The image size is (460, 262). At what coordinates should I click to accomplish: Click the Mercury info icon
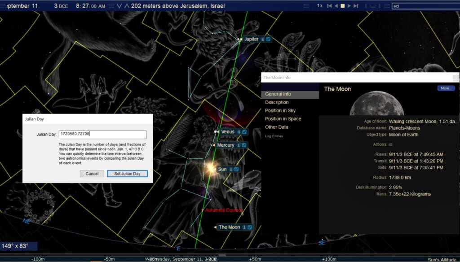[238, 145]
